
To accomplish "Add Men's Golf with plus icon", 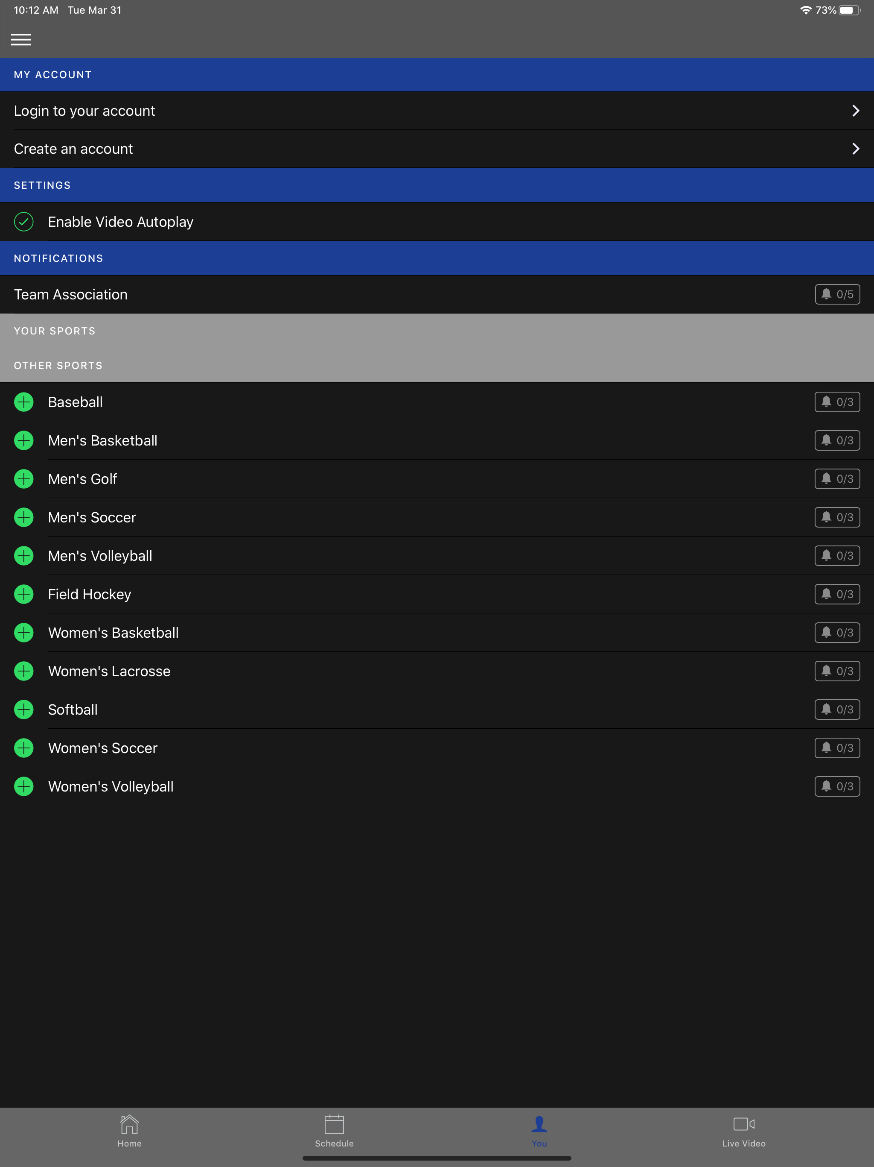I will point(24,479).
